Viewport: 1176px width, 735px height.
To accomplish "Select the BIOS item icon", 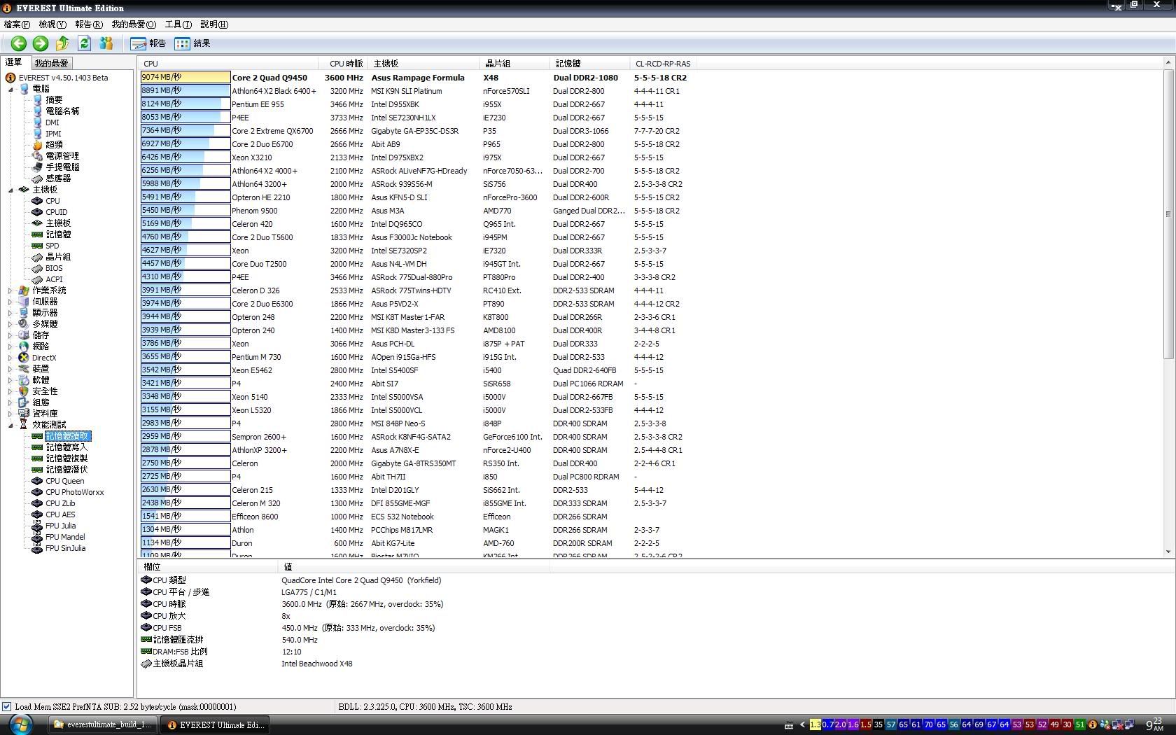I will click(x=37, y=268).
